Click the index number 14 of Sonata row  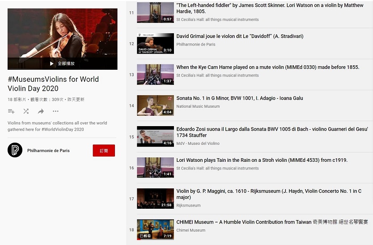click(x=131, y=106)
